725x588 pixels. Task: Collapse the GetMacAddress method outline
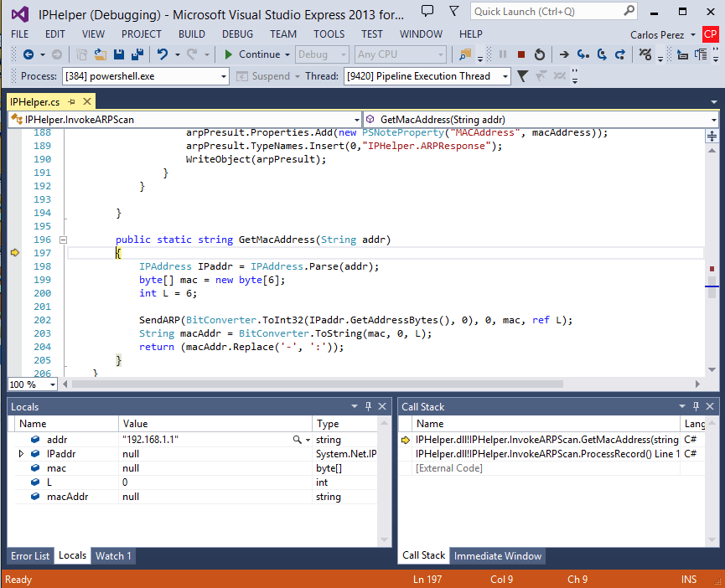(63, 240)
